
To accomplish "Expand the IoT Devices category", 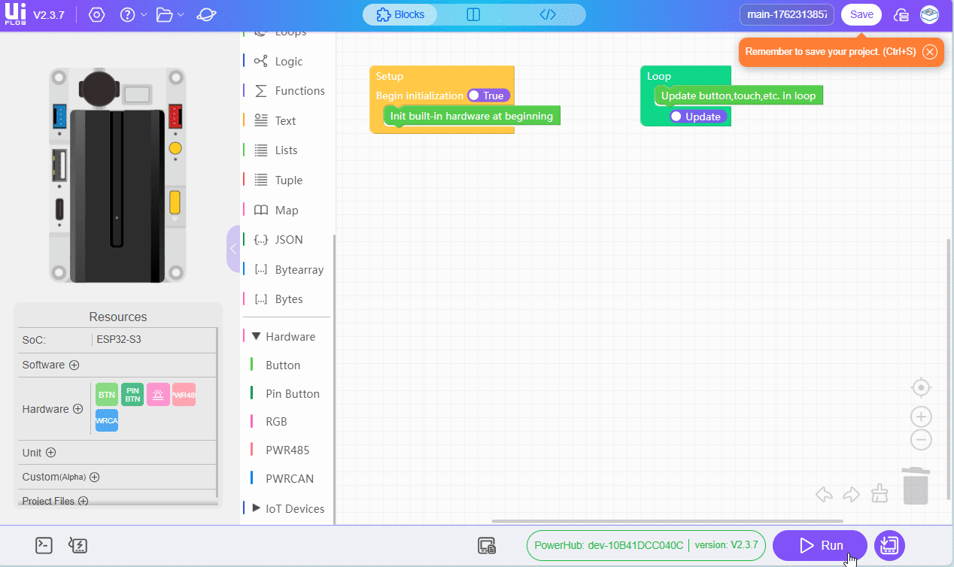I will coord(256,508).
